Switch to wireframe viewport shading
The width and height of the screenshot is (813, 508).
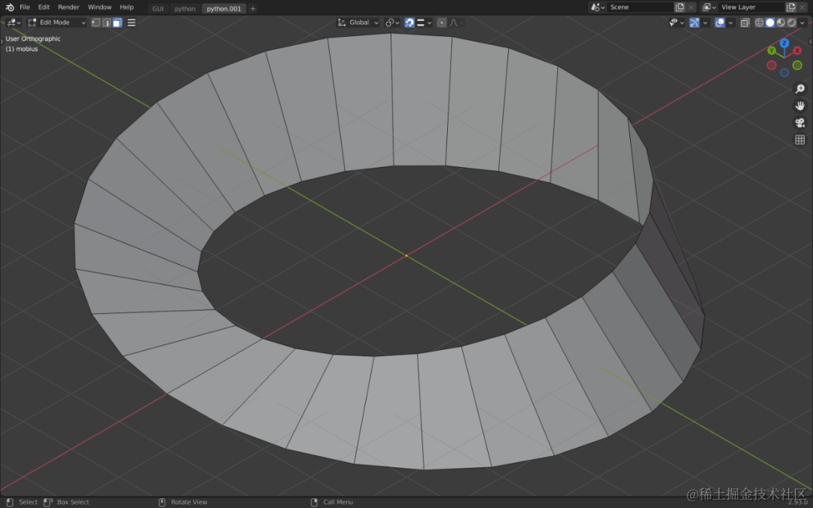click(x=760, y=23)
